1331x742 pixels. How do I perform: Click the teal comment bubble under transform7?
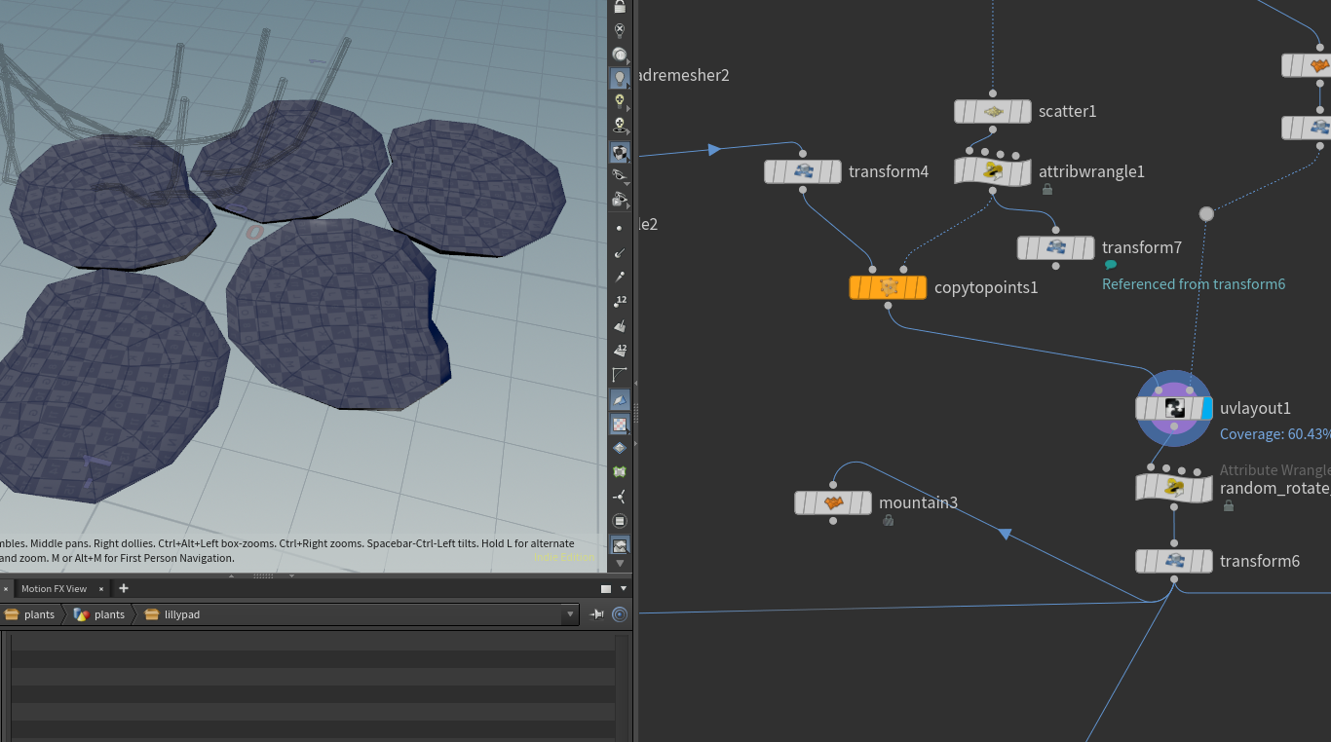[1110, 265]
